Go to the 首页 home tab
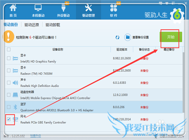The height and width of the screenshot is (140, 189). click(x=13, y=11)
